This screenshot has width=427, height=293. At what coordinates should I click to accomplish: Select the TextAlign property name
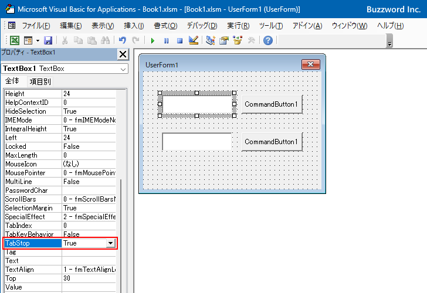pyautogui.click(x=33, y=270)
